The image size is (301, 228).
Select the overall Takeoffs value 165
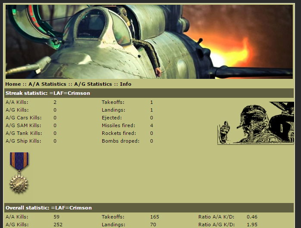pos(154,217)
